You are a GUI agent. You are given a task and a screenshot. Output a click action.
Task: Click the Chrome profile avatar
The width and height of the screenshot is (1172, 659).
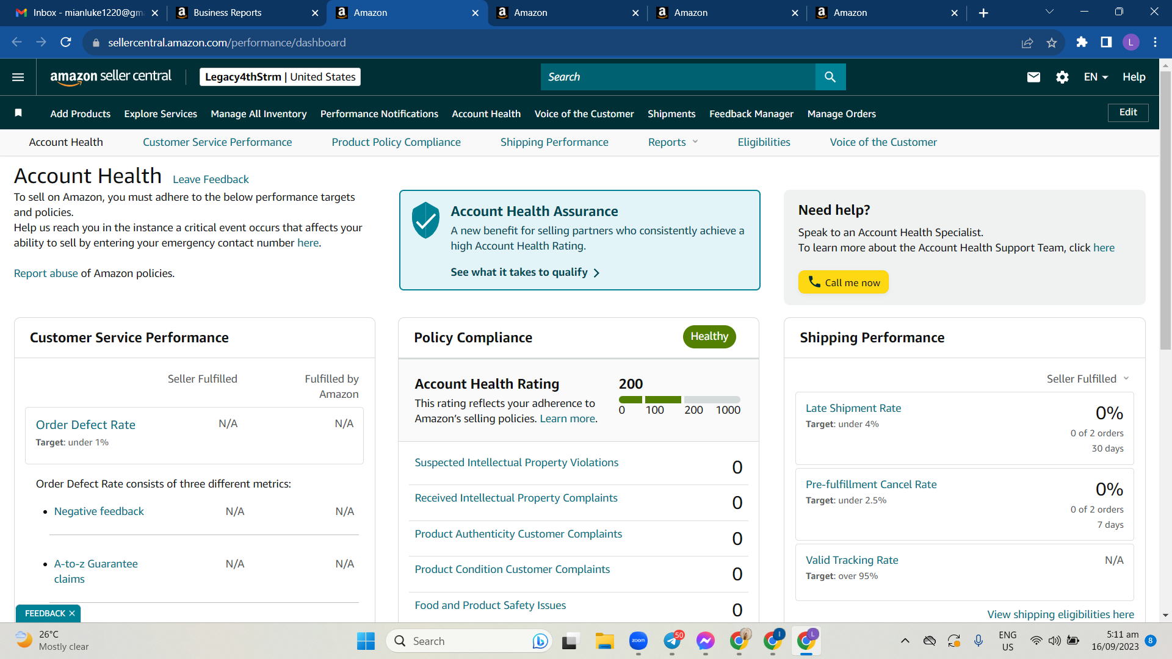1130,42
